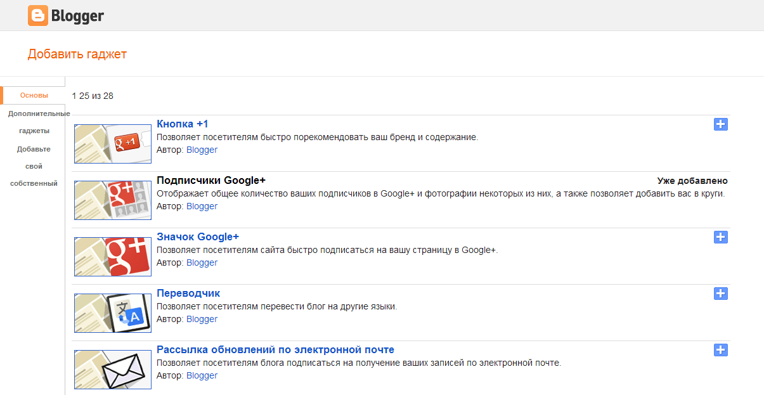The height and width of the screenshot is (395, 764).
Task: Click the Blogger author link under Рассылка обновлений
Action: 202,375
